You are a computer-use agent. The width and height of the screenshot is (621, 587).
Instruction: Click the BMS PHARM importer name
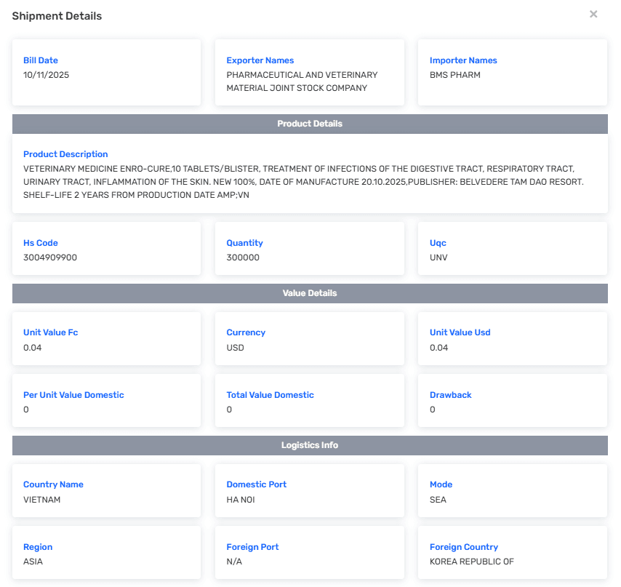point(455,75)
